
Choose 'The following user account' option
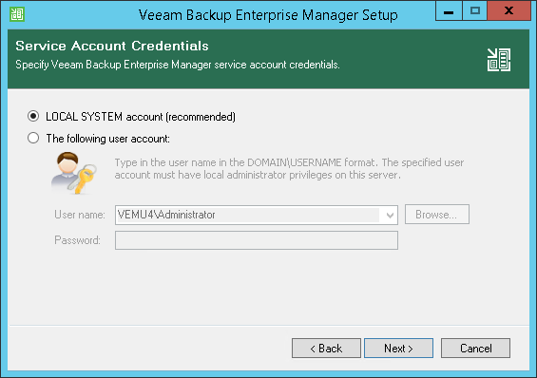pyautogui.click(x=33, y=139)
